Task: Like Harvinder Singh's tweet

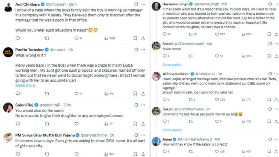Action: tap(217, 34)
